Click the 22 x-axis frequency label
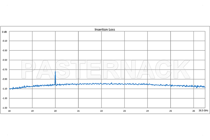This screenshot has height=140, width=210. click(101, 111)
